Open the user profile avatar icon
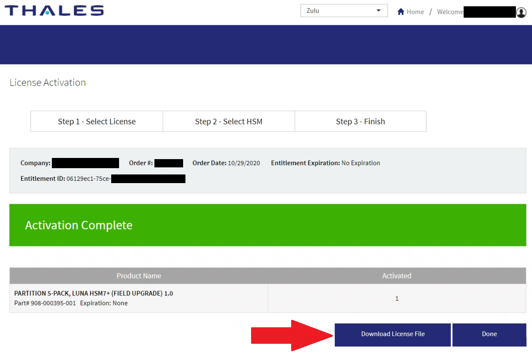Image resolution: width=532 pixels, height=354 pixels. (521, 12)
